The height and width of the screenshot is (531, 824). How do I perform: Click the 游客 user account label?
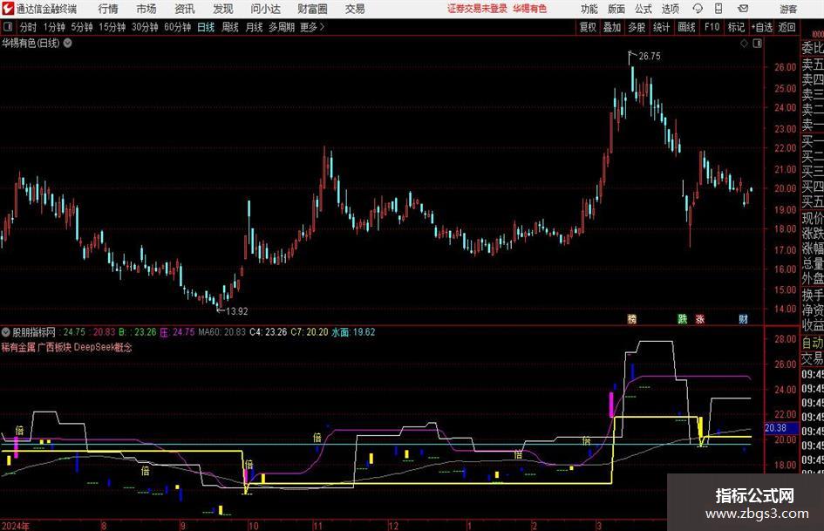(788, 9)
